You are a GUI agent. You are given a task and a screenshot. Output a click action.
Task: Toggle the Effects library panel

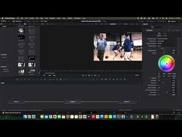click(x=27, y=21)
